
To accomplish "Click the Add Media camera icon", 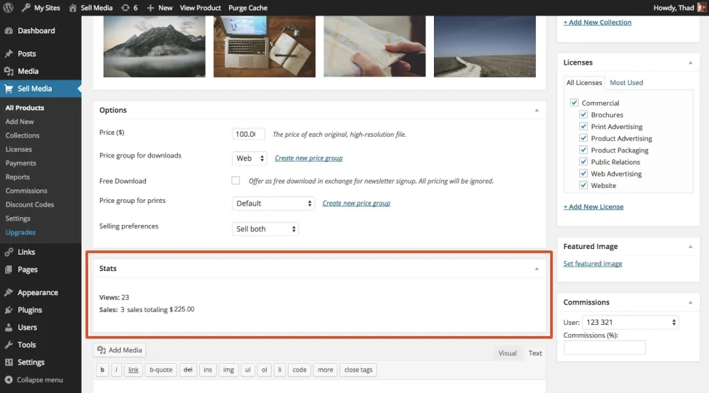I will pos(101,350).
